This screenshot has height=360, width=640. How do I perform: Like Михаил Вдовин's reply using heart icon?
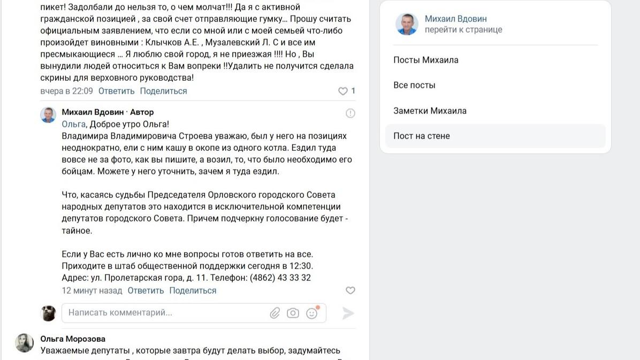pos(350,290)
